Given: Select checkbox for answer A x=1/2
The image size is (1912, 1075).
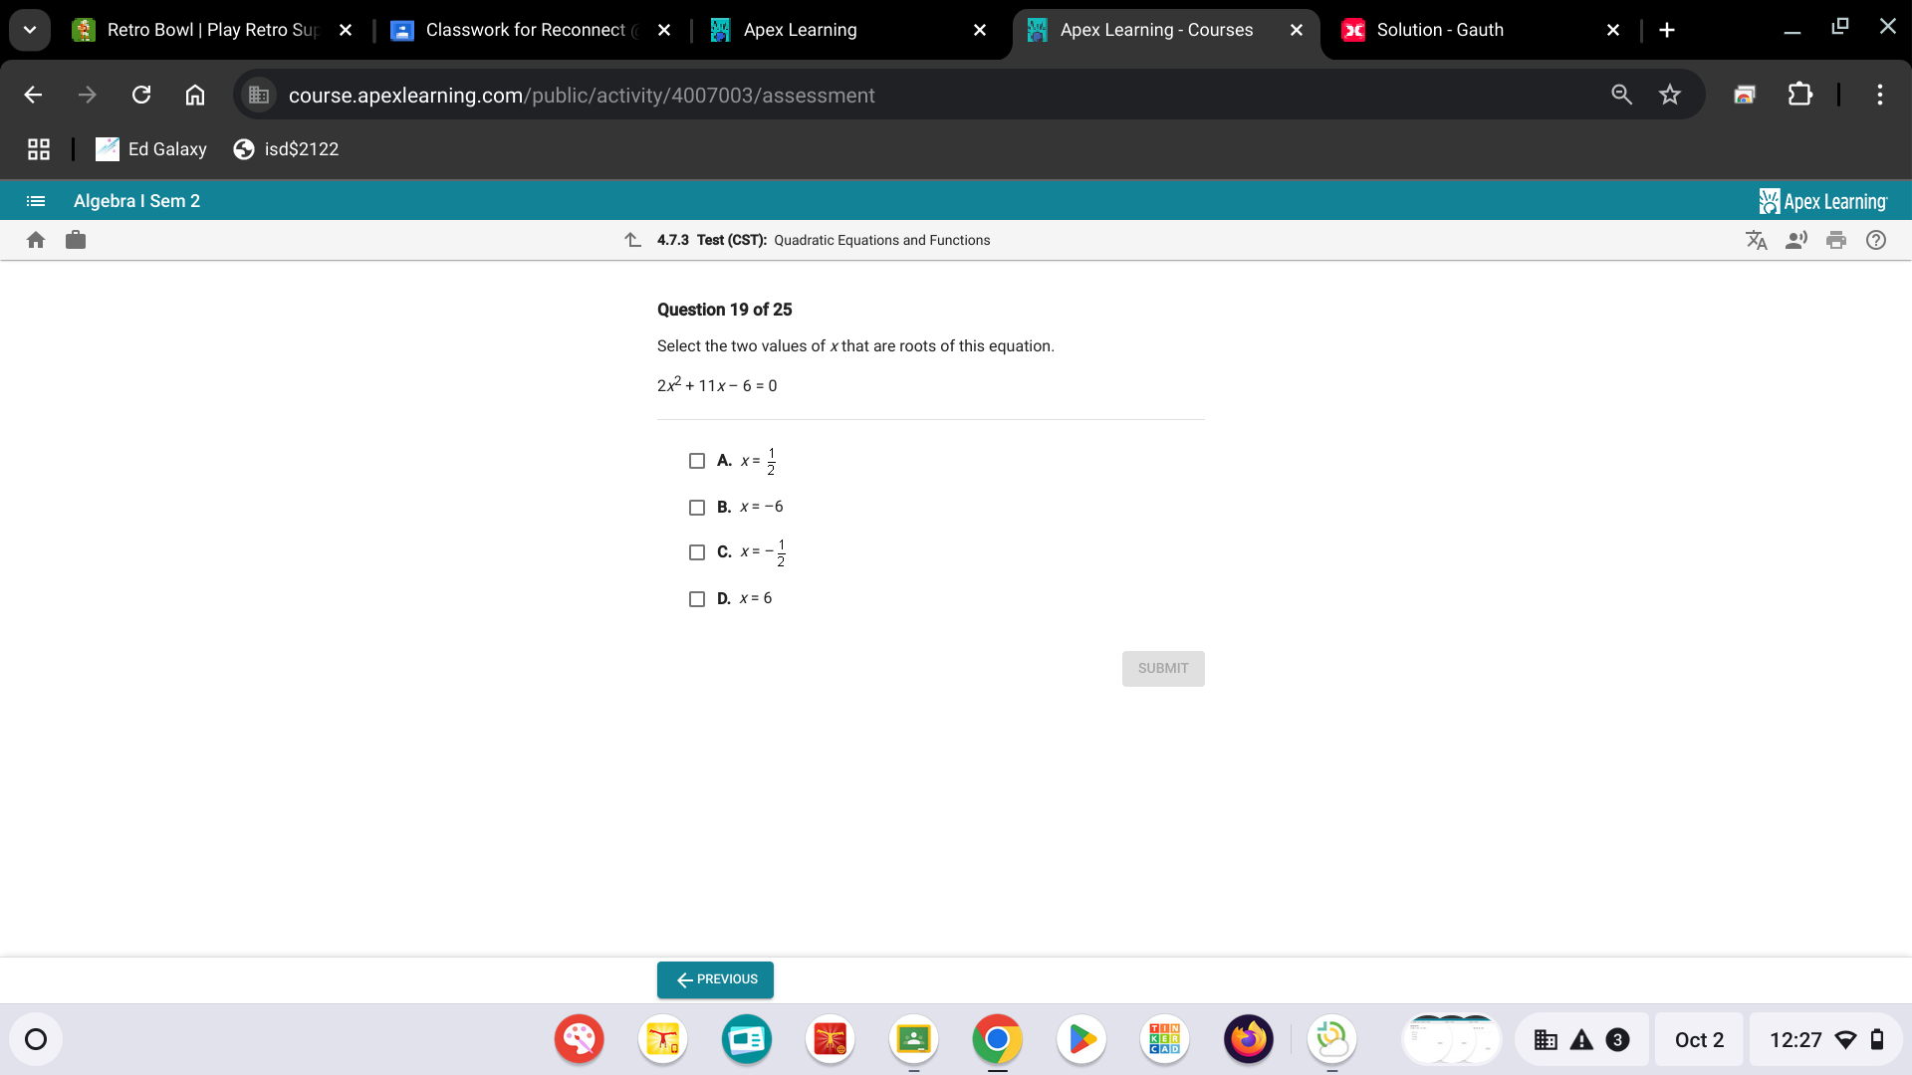Looking at the screenshot, I should [x=696, y=460].
